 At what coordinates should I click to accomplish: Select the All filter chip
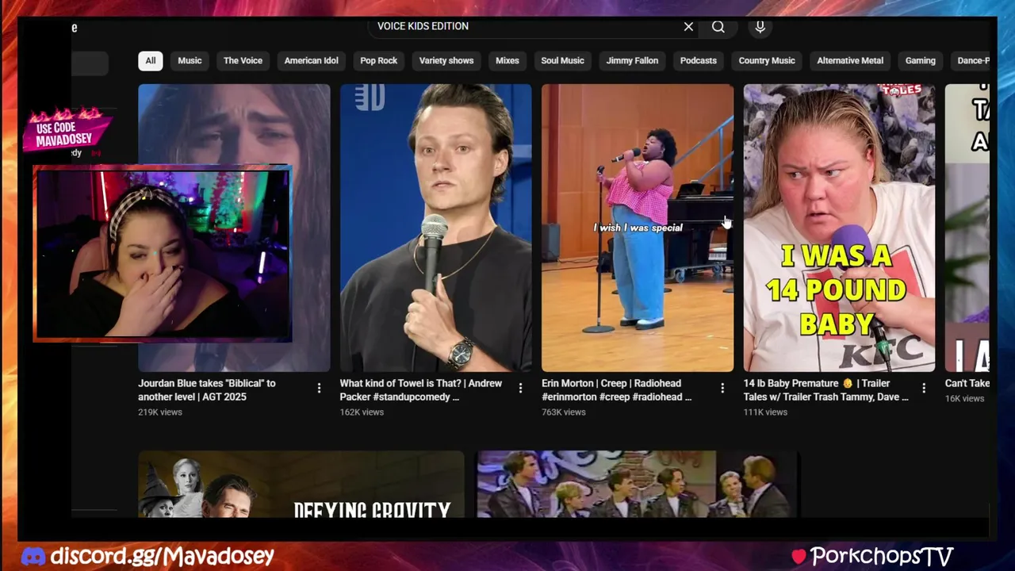pyautogui.click(x=150, y=60)
